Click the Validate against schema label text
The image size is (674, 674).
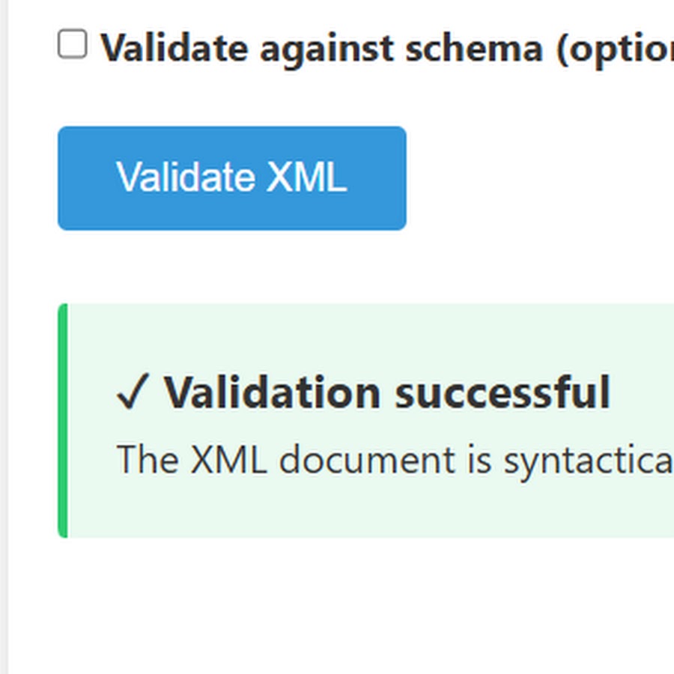point(387,48)
